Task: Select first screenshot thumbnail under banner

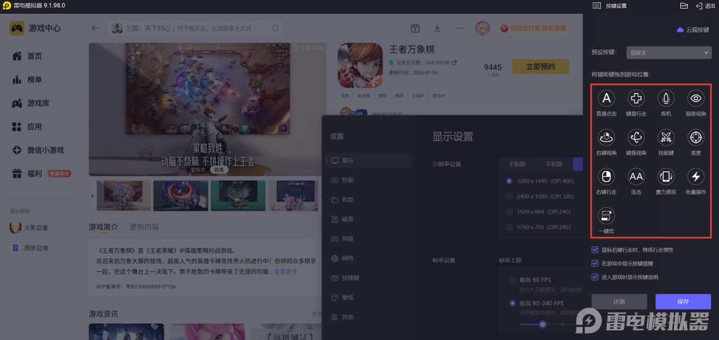Action: (x=124, y=196)
